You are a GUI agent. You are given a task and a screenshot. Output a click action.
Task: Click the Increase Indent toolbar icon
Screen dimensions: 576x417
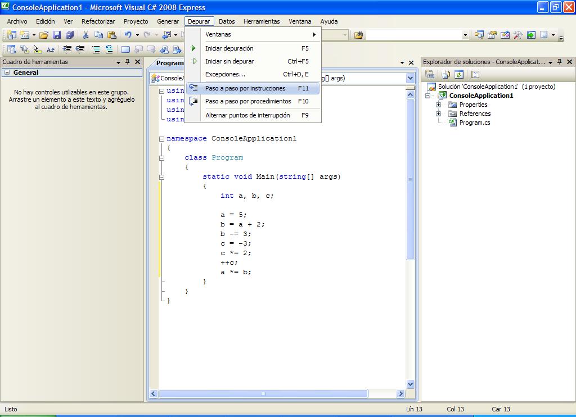(80, 49)
